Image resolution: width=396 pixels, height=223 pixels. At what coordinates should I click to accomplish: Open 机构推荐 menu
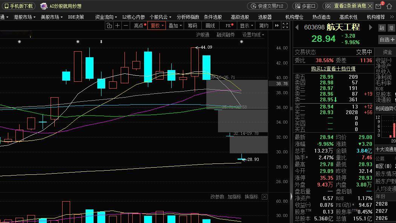click(376, 17)
